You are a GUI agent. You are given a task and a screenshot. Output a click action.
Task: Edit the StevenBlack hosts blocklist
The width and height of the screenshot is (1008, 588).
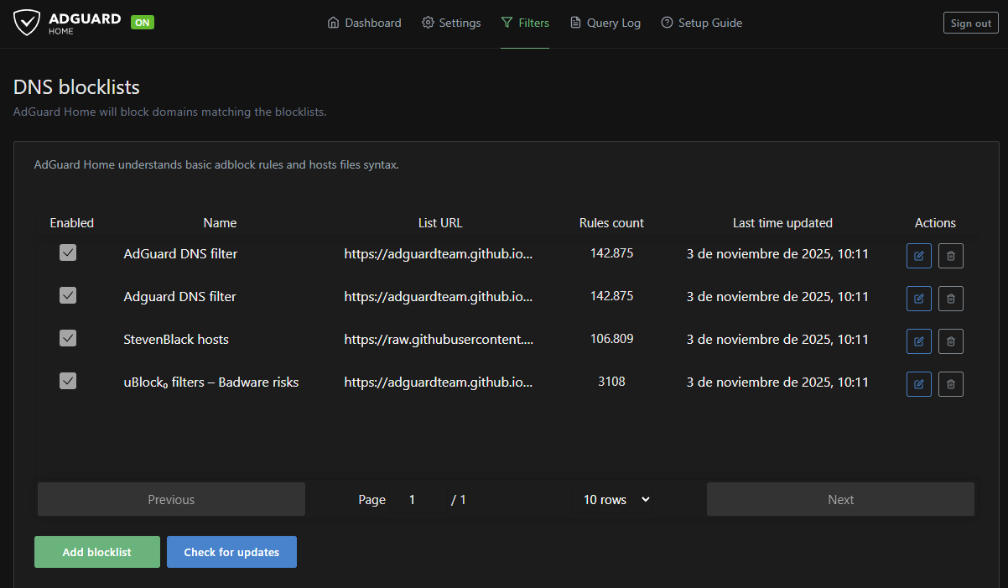(x=918, y=341)
